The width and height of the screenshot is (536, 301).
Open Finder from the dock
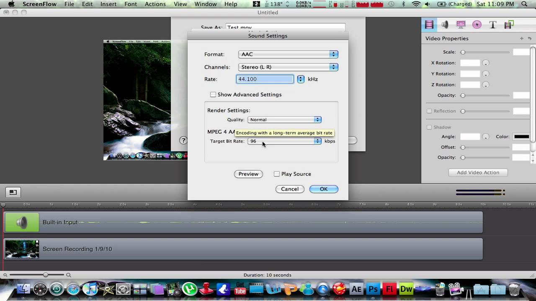point(24,289)
